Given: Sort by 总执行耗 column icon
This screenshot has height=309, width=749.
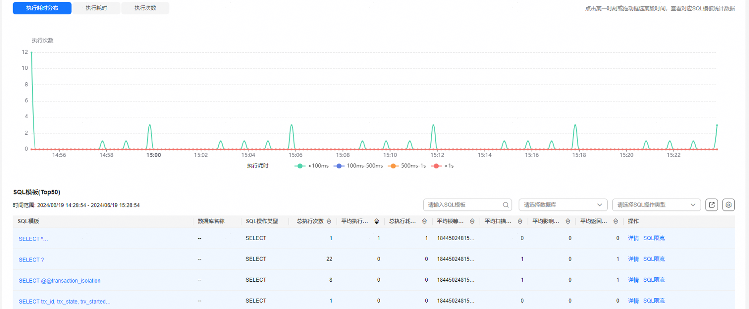Looking at the screenshot, I should coord(424,221).
